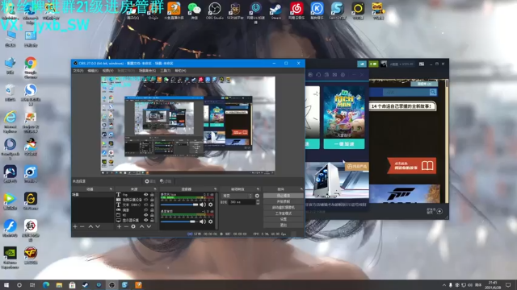Open the 帮助 menu in OBS
Image resolution: width=517 pixels, height=290 pixels.
point(180,71)
